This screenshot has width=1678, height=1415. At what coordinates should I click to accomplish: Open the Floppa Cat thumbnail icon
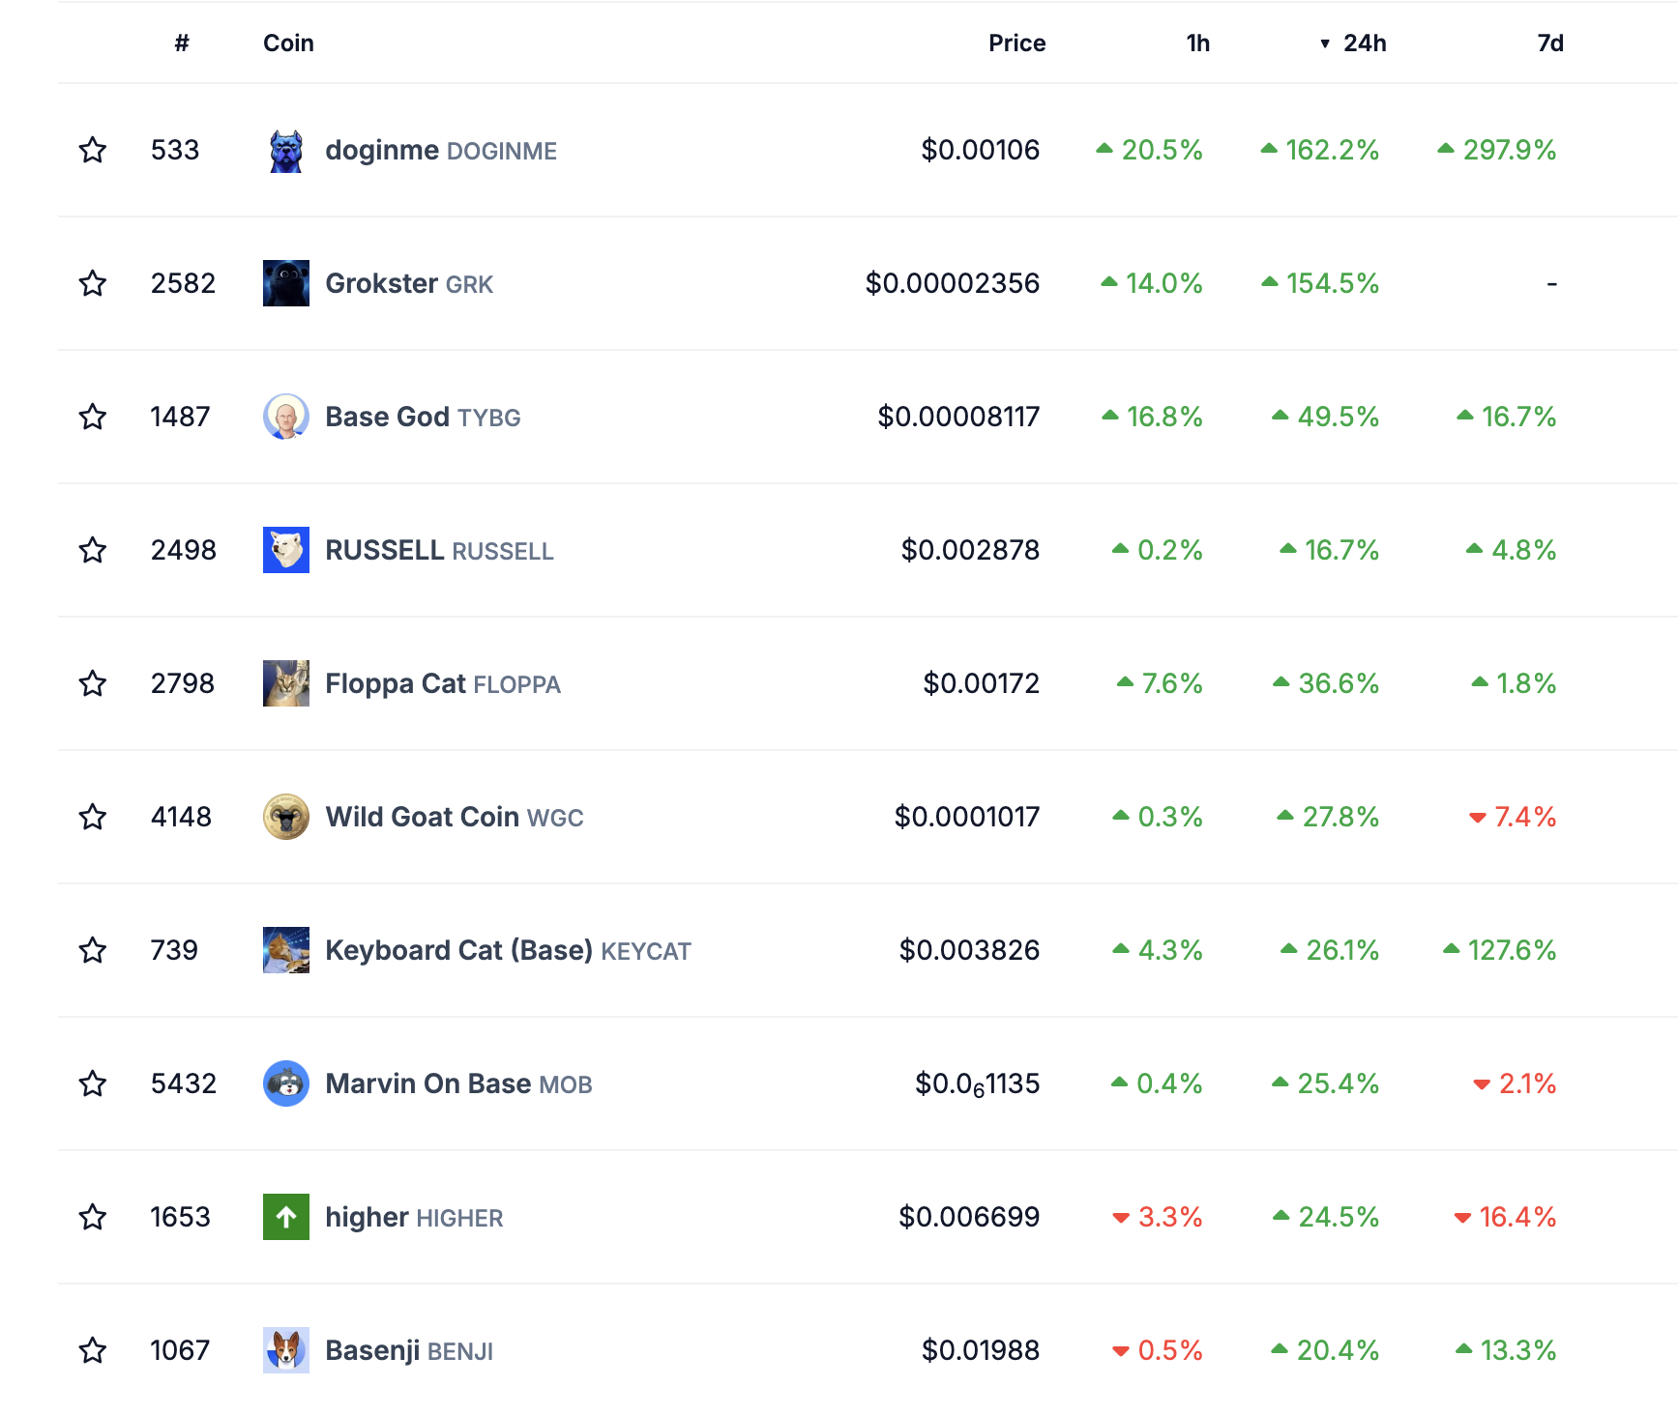(x=286, y=683)
